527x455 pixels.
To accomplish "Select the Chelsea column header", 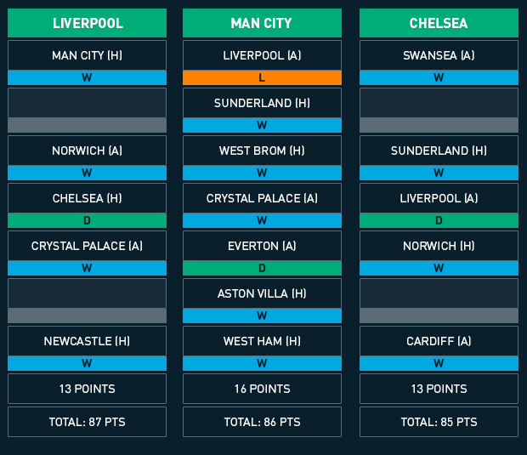I will (x=439, y=23).
